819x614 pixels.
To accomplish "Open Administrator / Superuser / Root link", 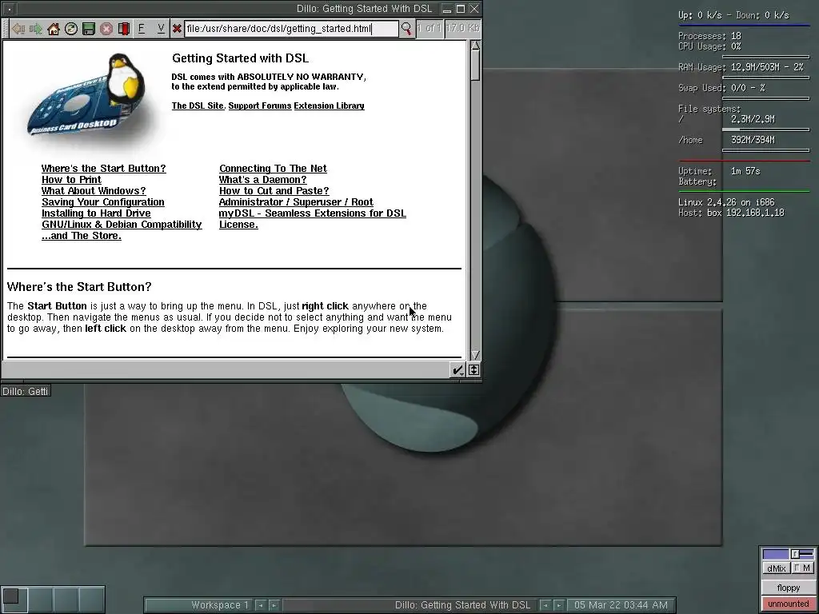I will [x=296, y=202].
